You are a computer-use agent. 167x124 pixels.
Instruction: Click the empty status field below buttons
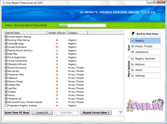click(x=64, y=118)
